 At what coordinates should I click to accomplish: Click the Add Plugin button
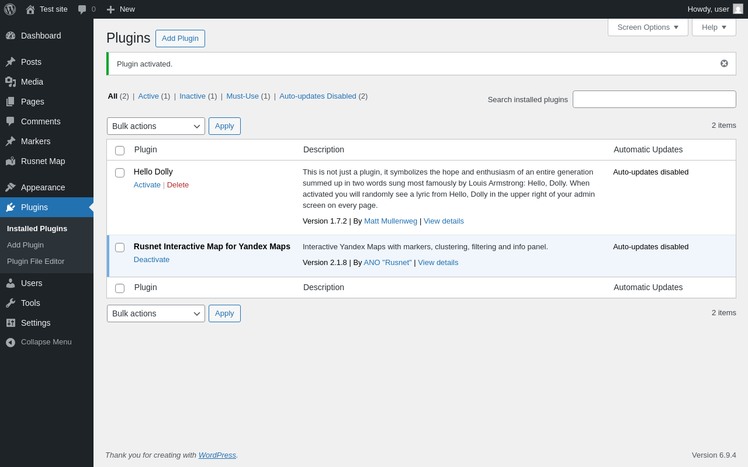(180, 39)
